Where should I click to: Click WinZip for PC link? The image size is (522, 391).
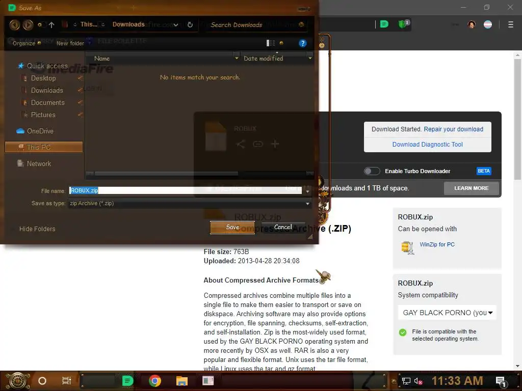(437, 244)
